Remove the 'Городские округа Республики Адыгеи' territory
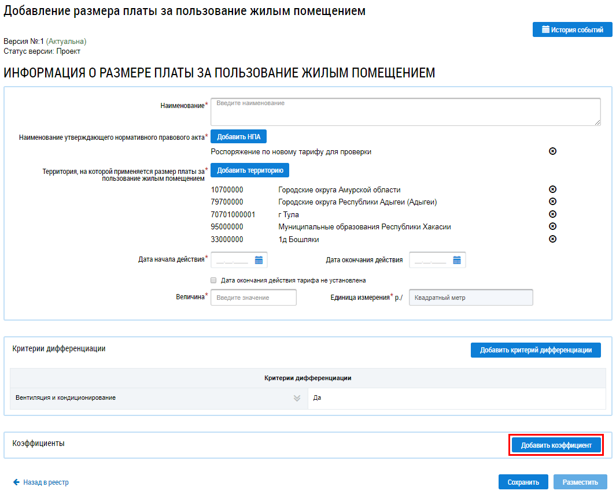This screenshot has height=498, width=616. [552, 202]
